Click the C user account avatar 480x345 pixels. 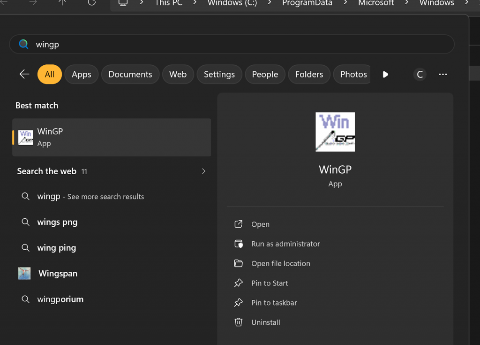pos(420,74)
